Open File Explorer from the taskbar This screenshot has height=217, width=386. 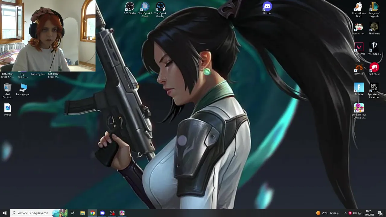(x=82, y=213)
